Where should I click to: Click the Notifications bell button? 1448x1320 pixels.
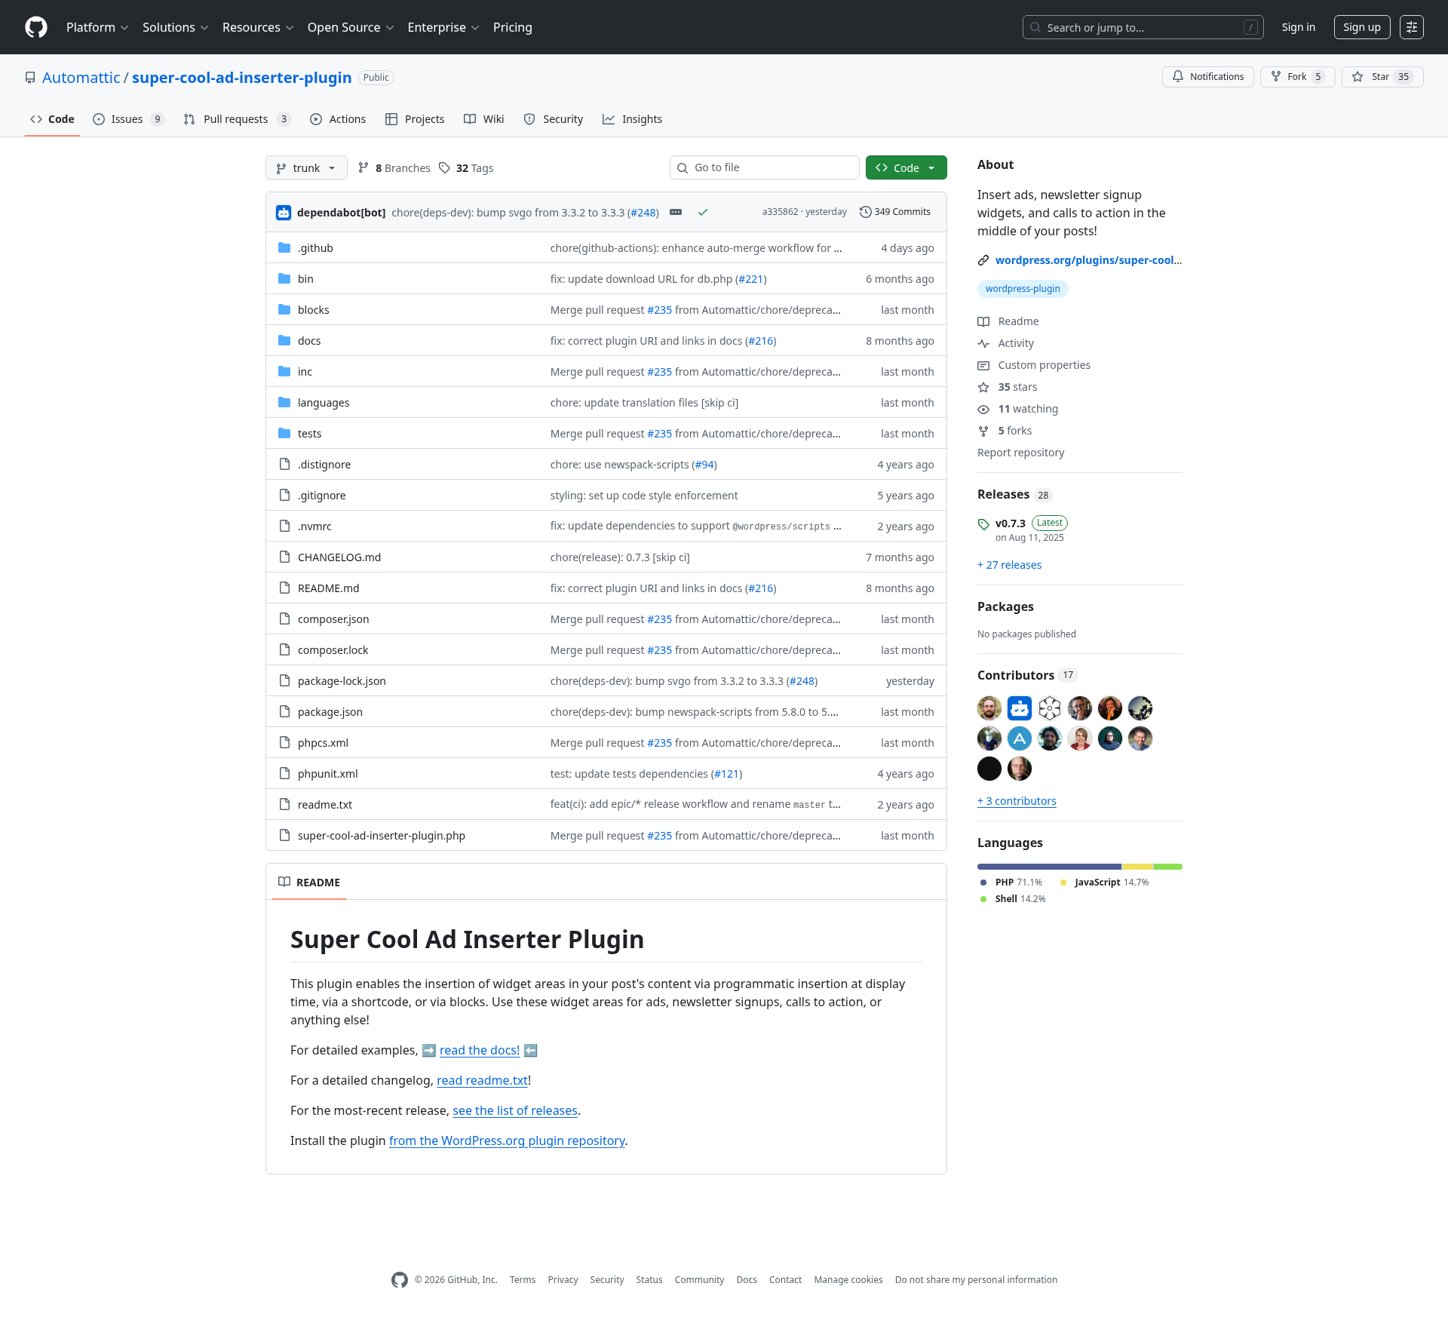pyautogui.click(x=1208, y=77)
